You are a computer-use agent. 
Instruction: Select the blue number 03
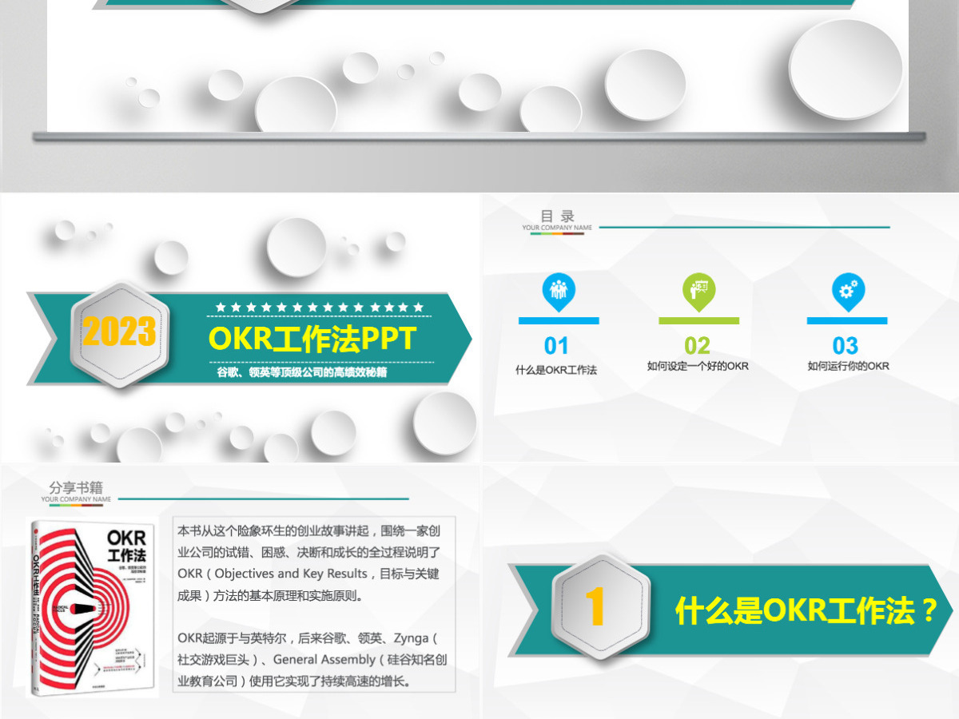(846, 346)
